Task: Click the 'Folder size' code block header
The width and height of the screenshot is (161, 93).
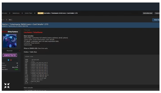Action: click(29, 57)
